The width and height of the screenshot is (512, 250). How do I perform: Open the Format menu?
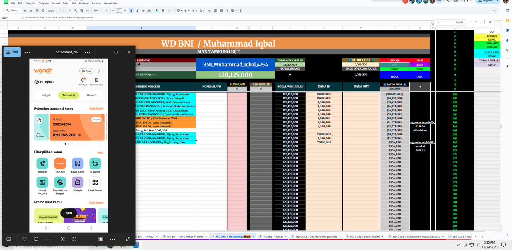tap(56, 3)
